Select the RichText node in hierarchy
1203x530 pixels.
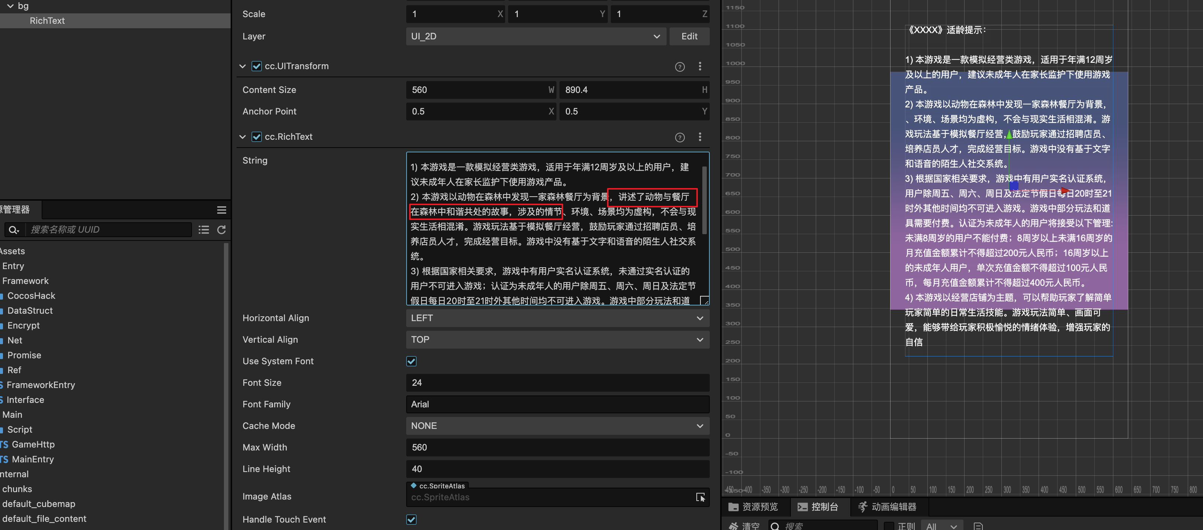[47, 20]
